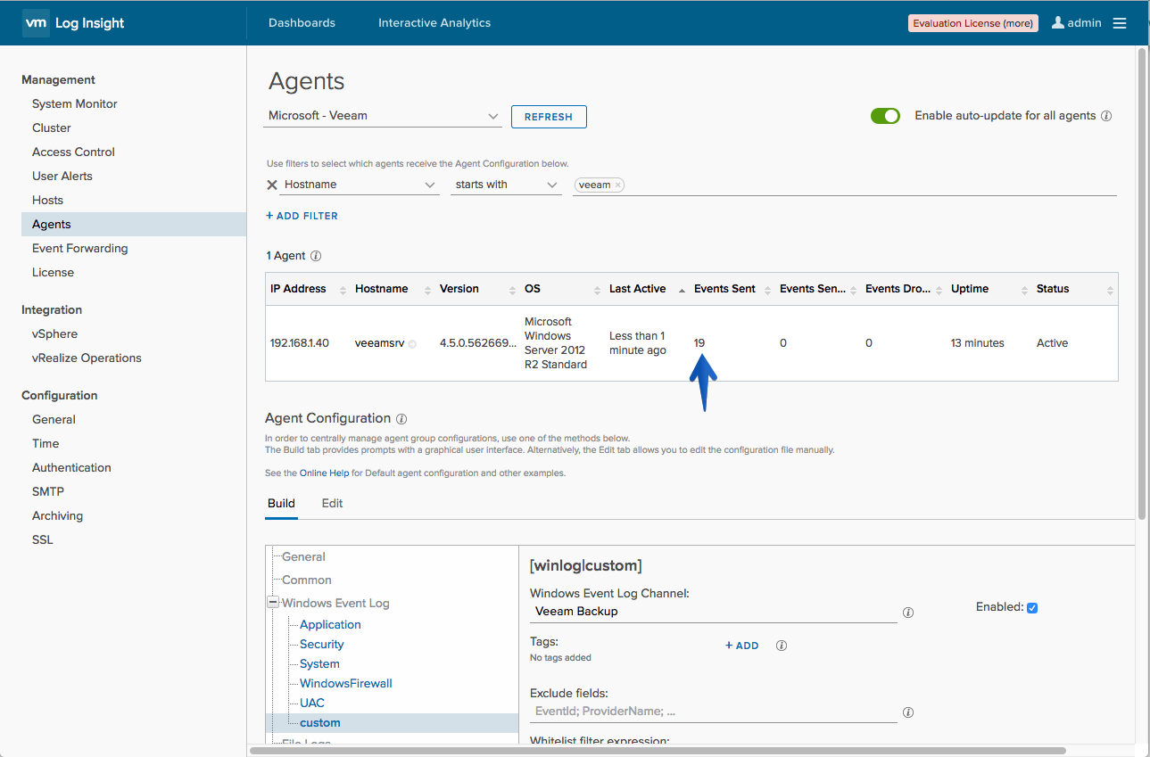Click info icon beside auto-update label
1150x757 pixels.
[1106, 116]
